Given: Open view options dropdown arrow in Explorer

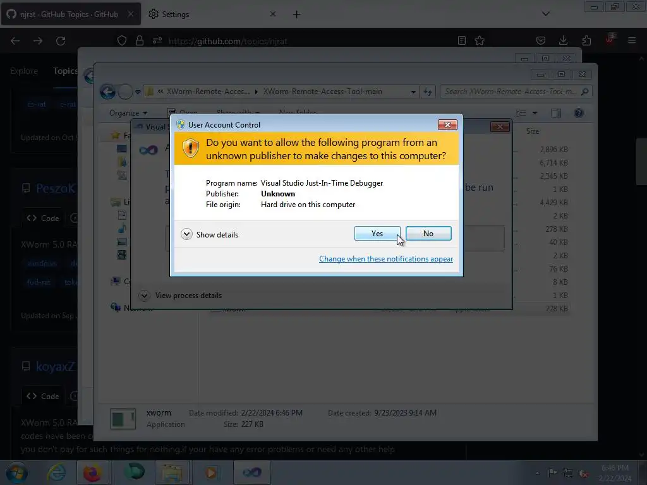Looking at the screenshot, I should click(535, 113).
